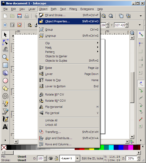Toggle snap bounding box corners
This screenshot has height=163, width=146.
tap(141, 44)
